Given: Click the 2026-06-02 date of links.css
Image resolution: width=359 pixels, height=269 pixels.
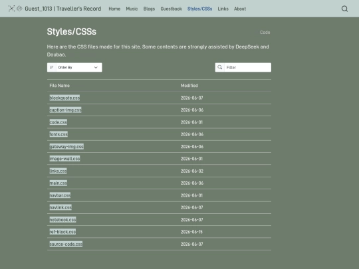Looking at the screenshot, I should (x=192, y=171).
